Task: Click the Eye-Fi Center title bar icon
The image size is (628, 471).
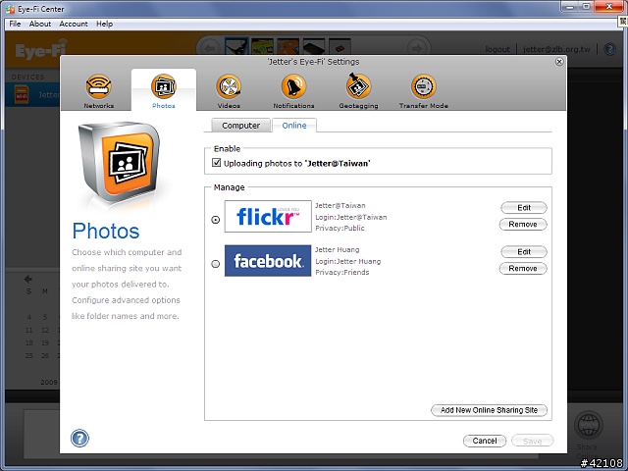Action: coord(10,9)
